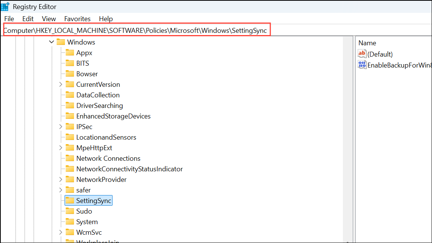Select the Windows key label
The image size is (432, 243).
coord(81,42)
